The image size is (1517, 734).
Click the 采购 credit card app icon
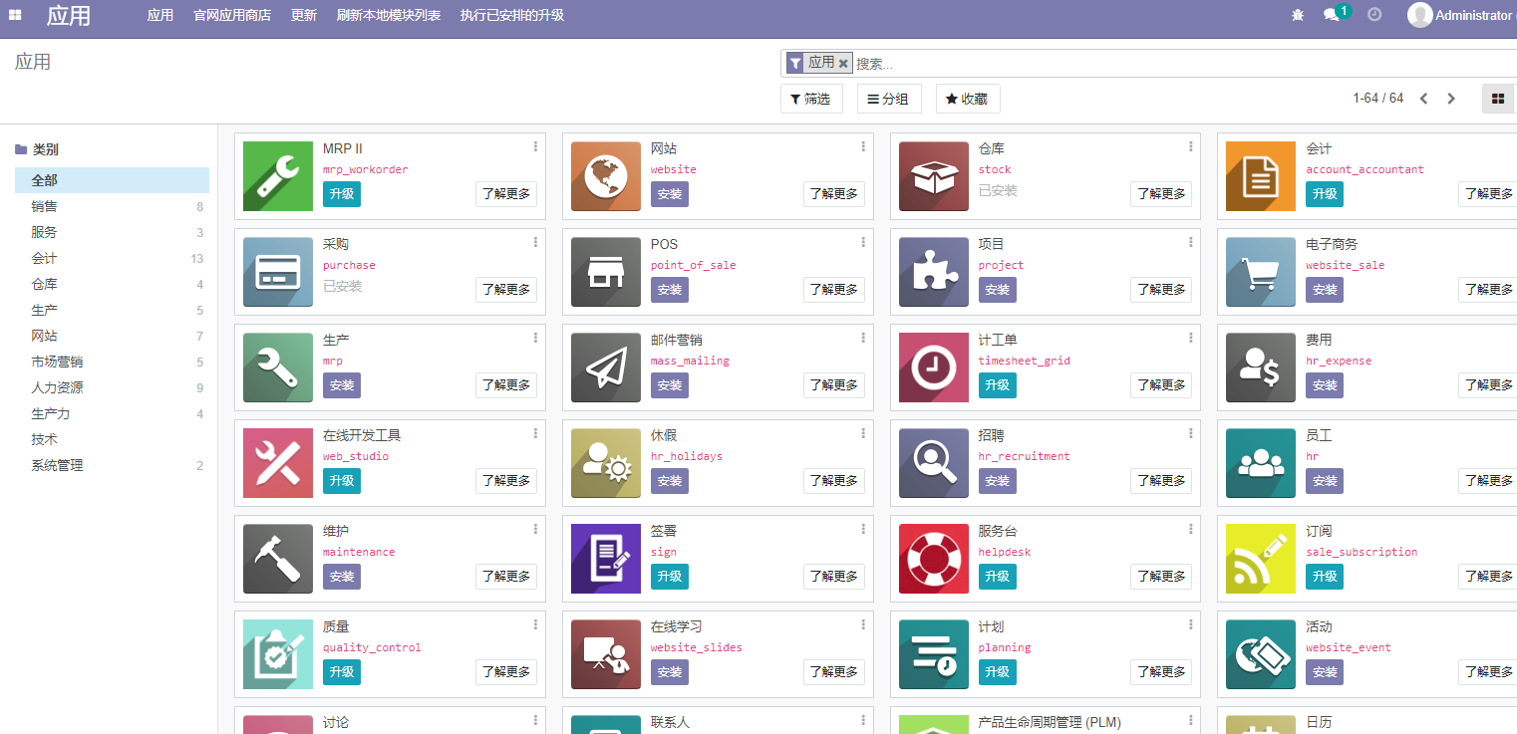pos(278,272)
